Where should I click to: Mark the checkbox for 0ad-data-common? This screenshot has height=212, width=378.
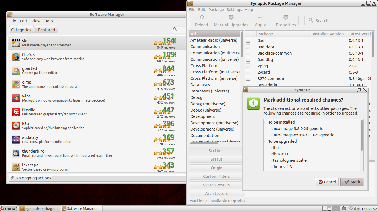point(248,53)
